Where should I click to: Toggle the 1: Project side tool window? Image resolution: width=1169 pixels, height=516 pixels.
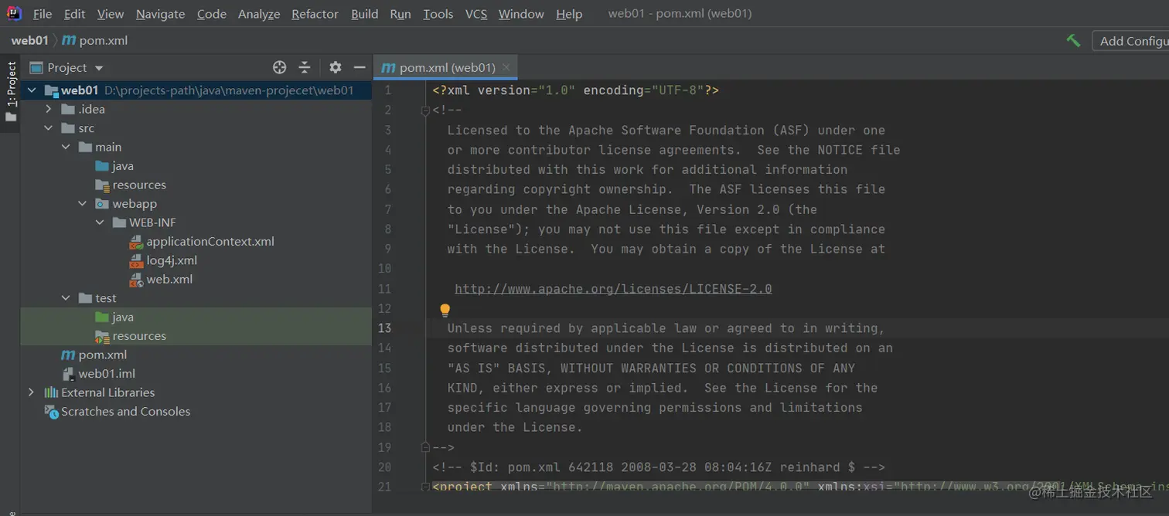pyautogui.click(x=11, y=91)
